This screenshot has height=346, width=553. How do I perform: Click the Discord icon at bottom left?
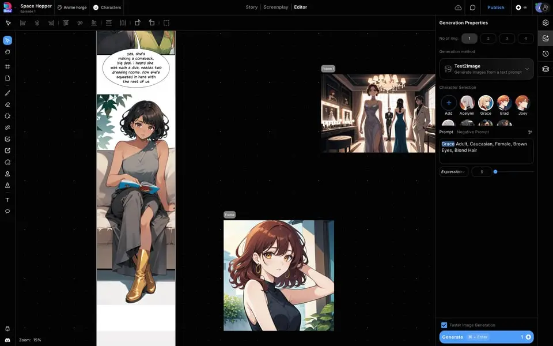click(7, 340)
